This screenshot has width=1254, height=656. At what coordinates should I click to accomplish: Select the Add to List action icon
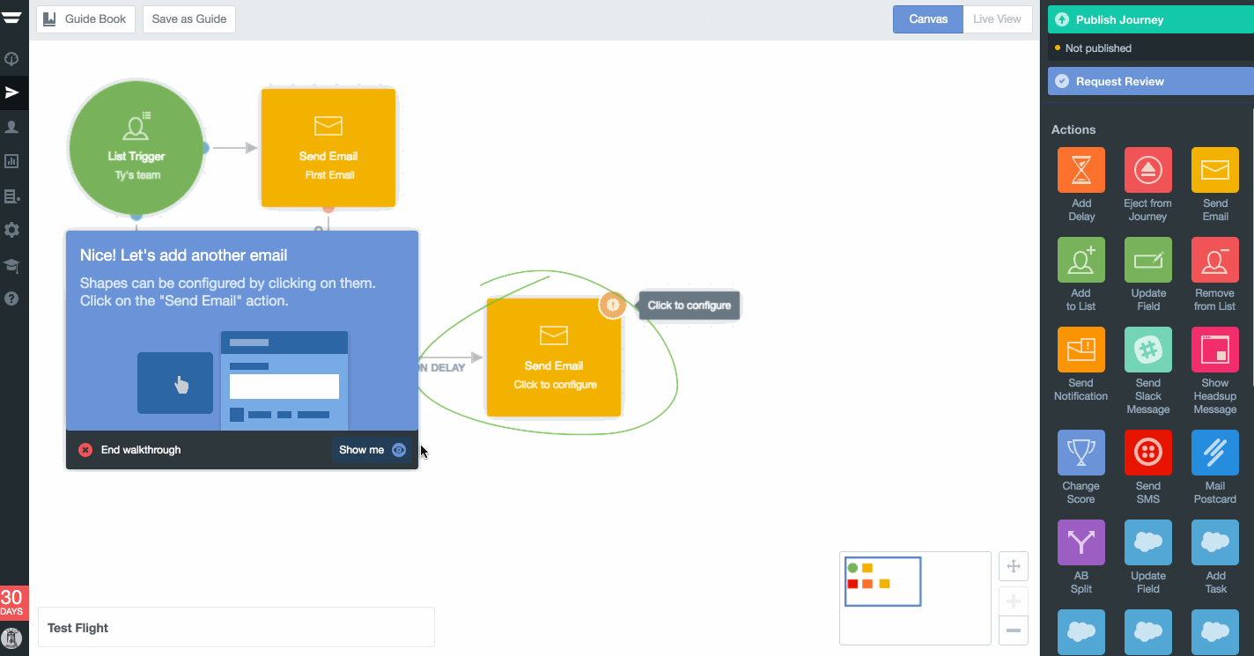coord(1081,260)
